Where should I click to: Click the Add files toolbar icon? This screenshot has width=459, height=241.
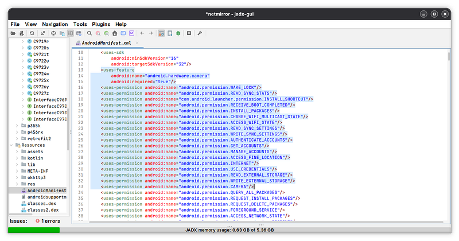point(22,33)
